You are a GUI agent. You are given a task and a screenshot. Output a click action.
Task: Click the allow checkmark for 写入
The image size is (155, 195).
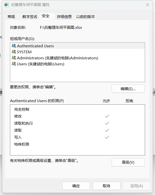pyautogui.click(x=107, y=137)
